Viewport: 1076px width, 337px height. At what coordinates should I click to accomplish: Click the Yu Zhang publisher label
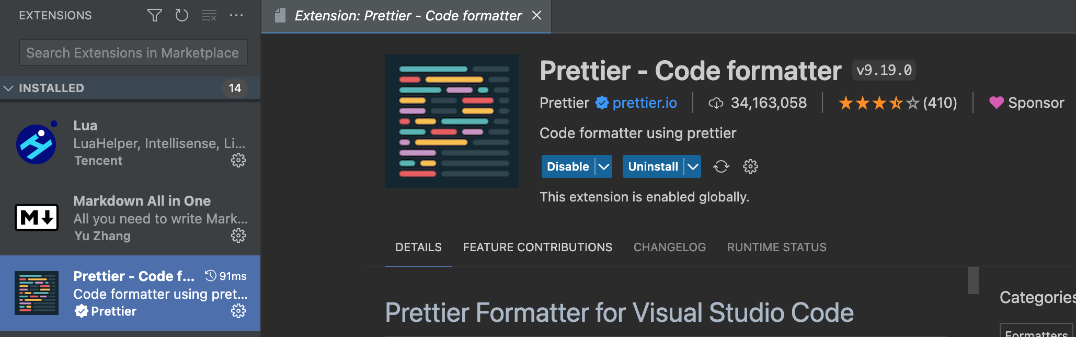(102, 236)
